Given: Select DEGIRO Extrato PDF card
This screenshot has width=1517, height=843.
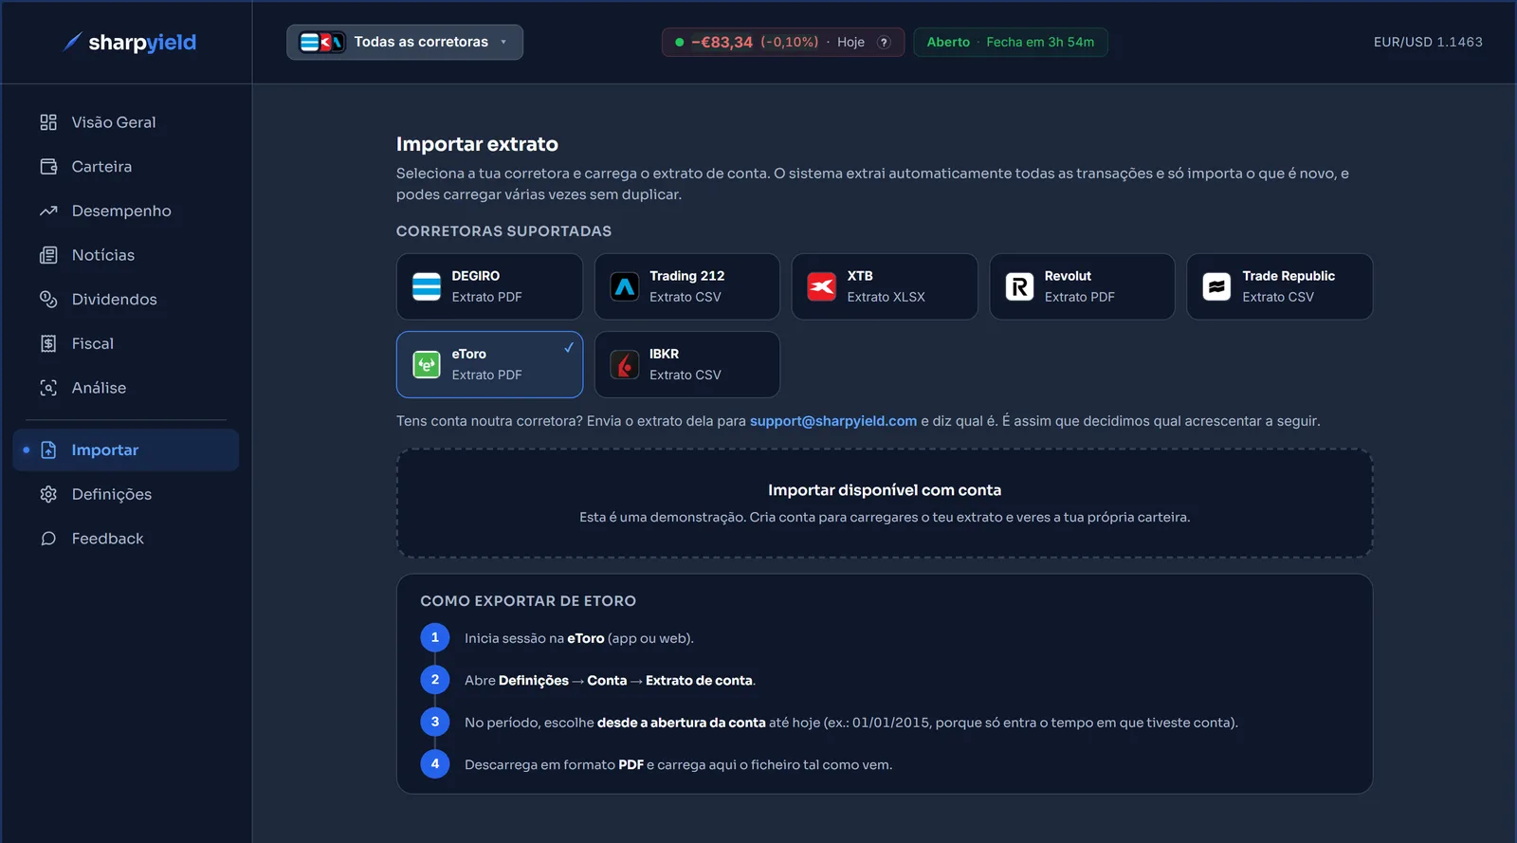Looking at the screenshot, I should click(x=489, y=286).
